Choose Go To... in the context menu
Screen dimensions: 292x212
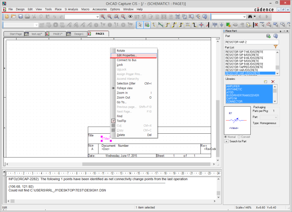tap(134, 102)
